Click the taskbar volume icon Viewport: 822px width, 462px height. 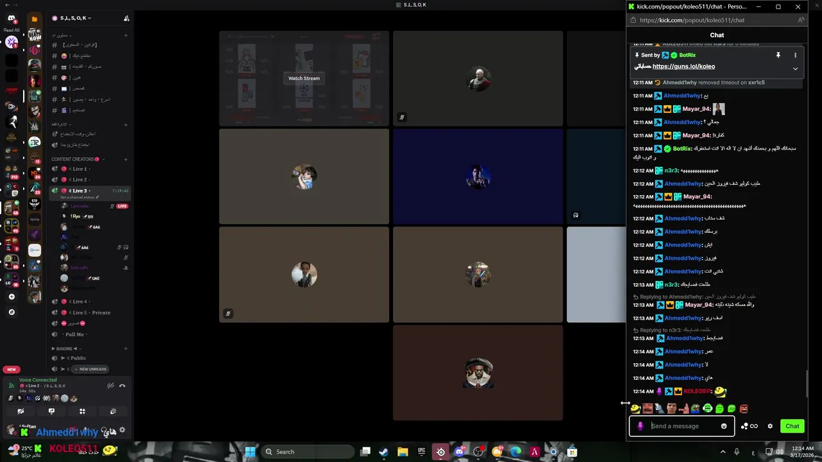pyautogui.click(x=780, y=452)
